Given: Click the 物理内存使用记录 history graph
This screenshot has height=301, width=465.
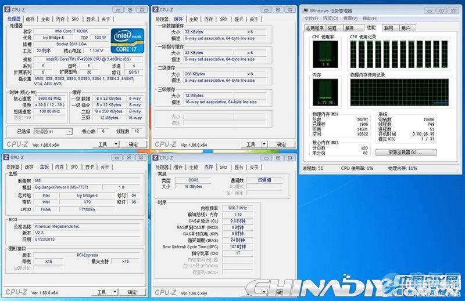Looking at the screenshot, I should 399,92.
